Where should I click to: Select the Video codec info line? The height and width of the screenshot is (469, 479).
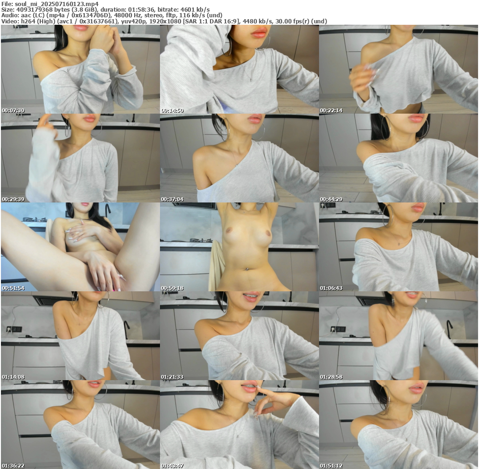tap(164, 22)
